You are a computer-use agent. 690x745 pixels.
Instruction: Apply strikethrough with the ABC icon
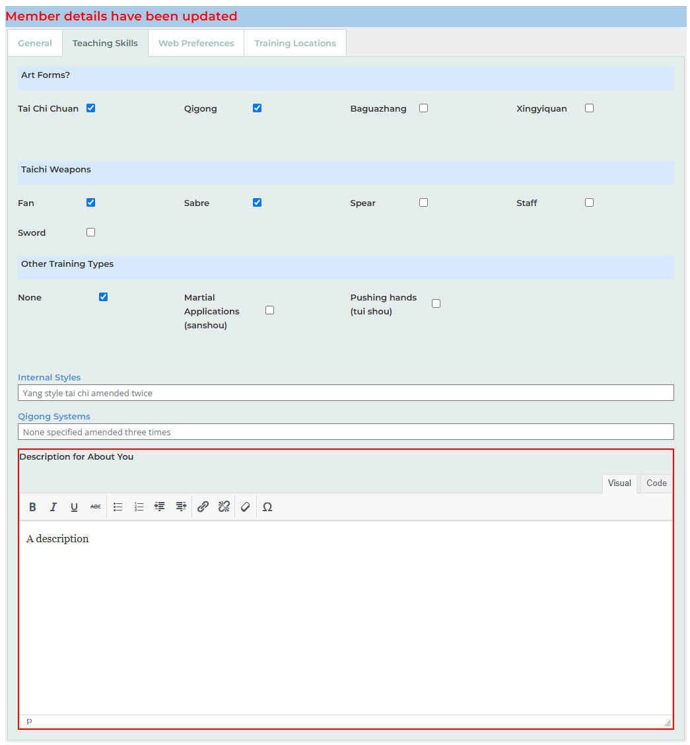(96, 507)
